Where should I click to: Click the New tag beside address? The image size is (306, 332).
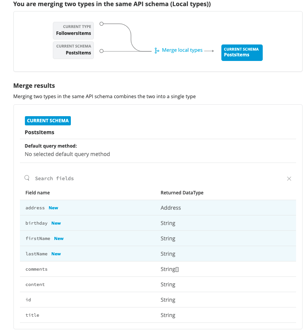[53, 208]
